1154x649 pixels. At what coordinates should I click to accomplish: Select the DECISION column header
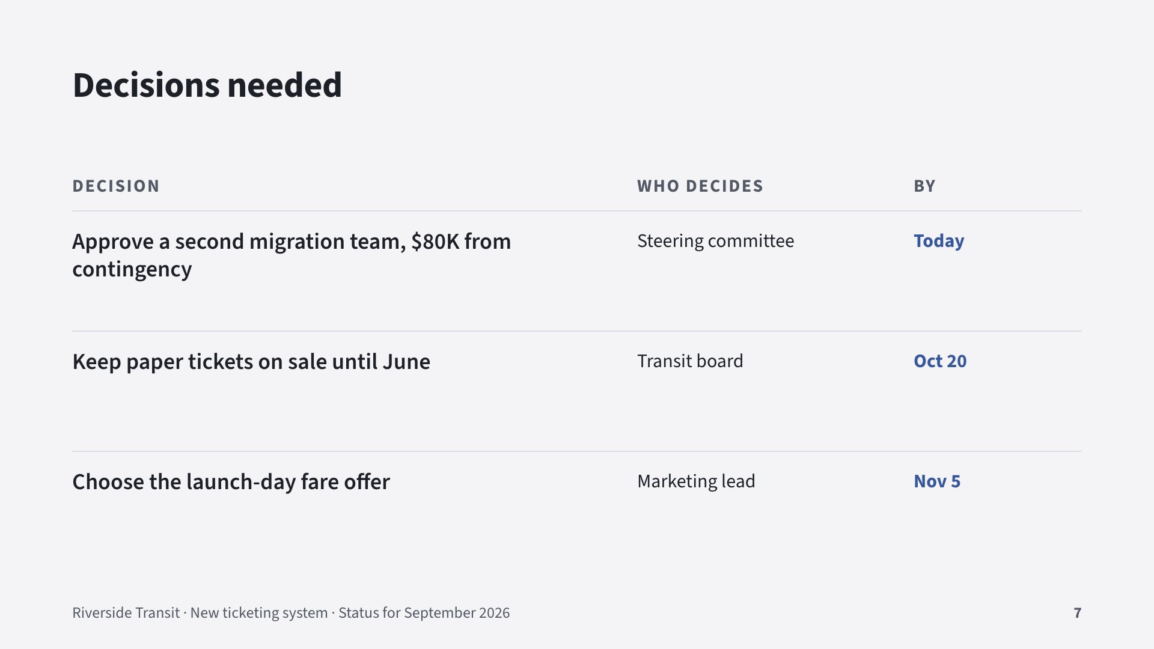[116, 186]
